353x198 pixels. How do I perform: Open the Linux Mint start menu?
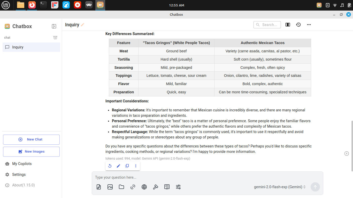(x=6, y=5)
